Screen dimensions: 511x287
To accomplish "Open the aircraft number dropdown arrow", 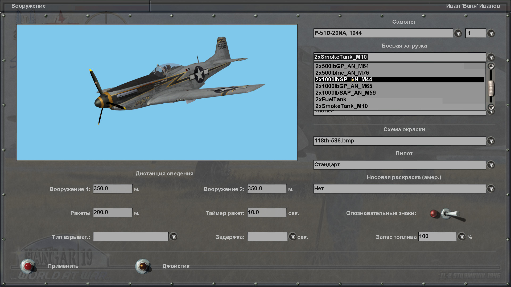I will point(491,33).
